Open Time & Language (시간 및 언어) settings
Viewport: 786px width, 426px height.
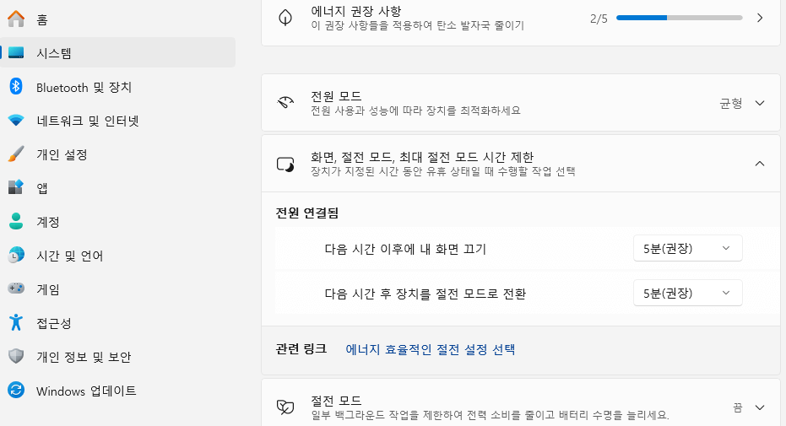point(69,256)
